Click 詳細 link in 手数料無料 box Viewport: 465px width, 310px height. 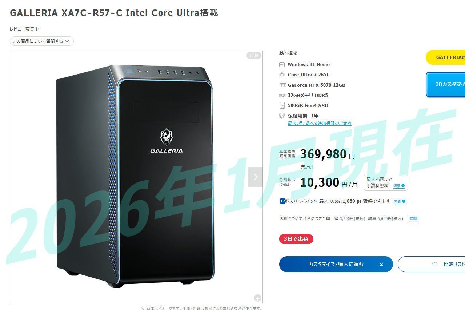click(397, 186)
